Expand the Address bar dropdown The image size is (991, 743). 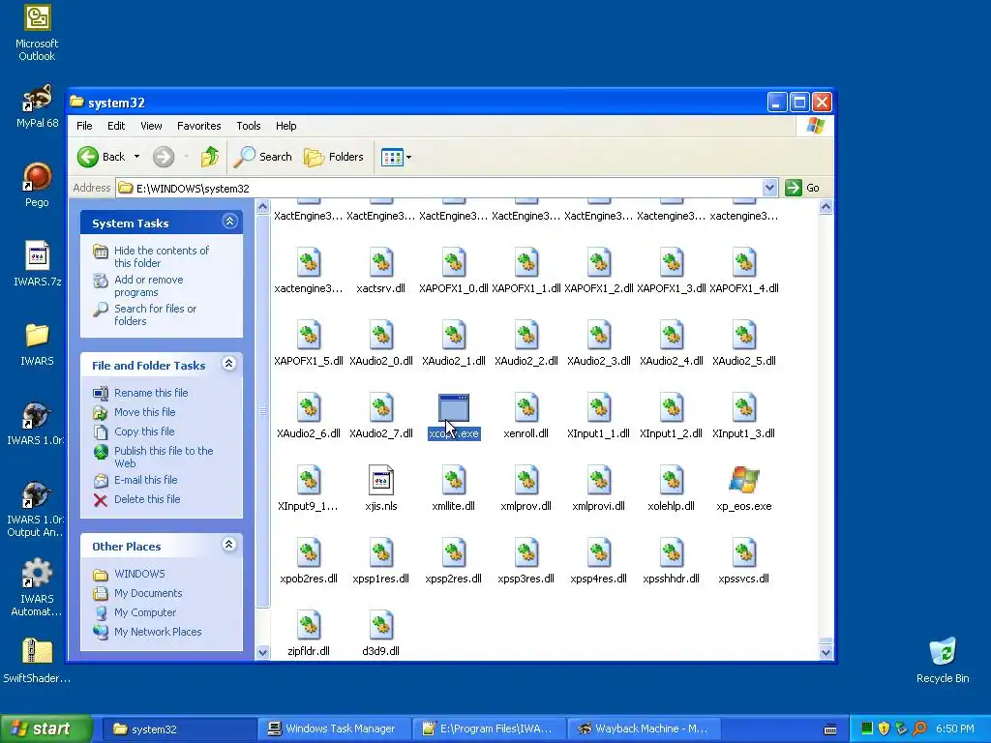[x=769, y=188]
